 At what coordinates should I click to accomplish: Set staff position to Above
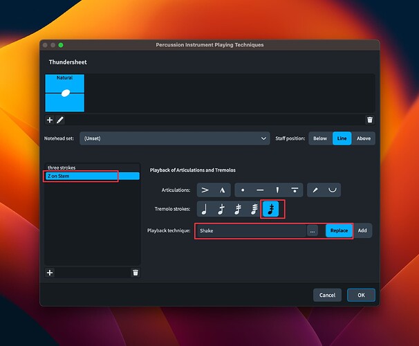[364, 138]
